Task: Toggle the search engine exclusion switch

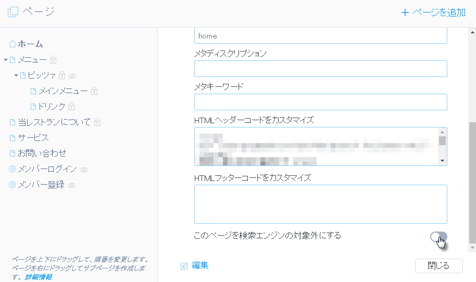Action: coord(439,237)
